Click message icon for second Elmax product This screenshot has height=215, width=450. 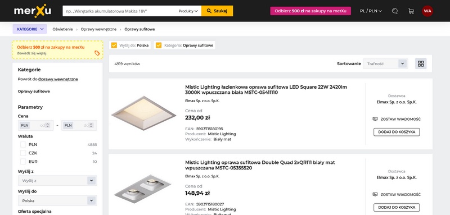[x=375, y=194]
